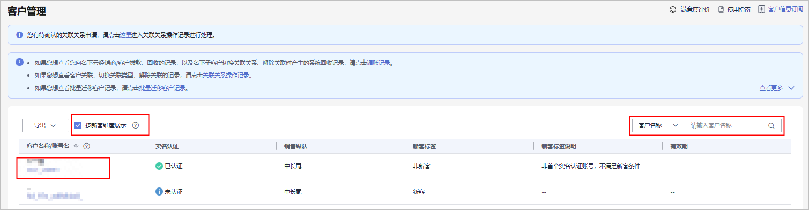Click the 满意度评价 link text
809x210 pixels.
pos(695,10)
